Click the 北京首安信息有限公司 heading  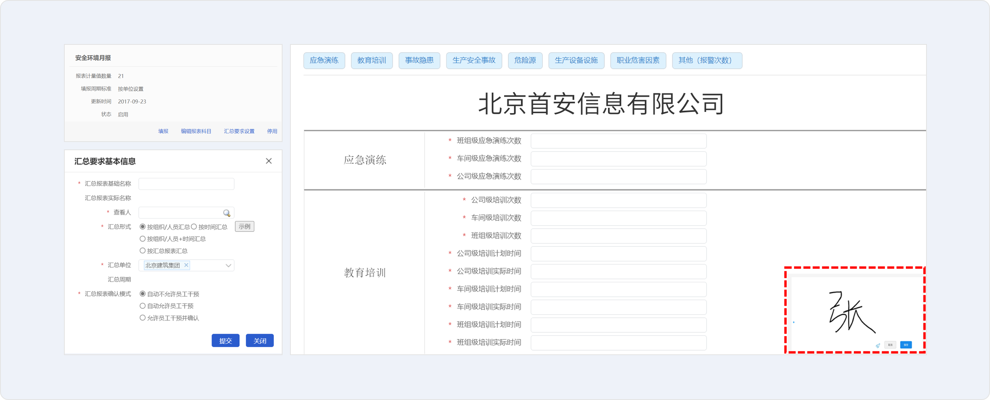tap(601, 104)
